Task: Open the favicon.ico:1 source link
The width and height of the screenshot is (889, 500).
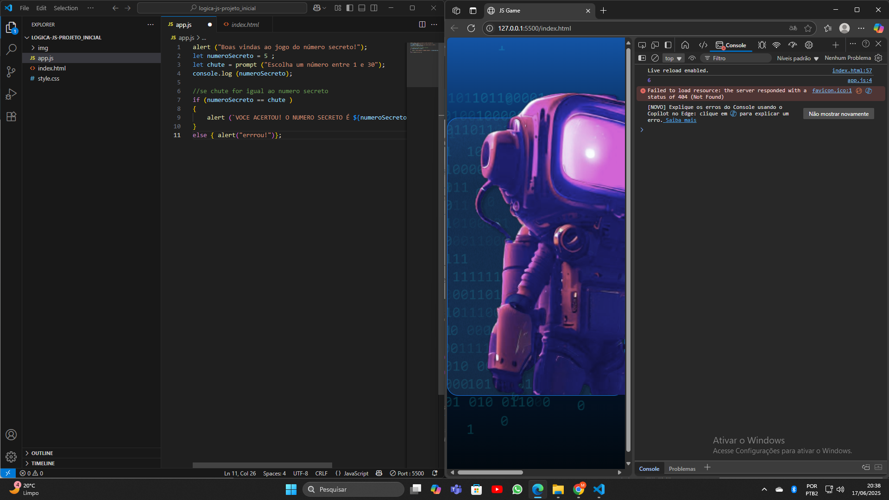Action: coord(832,90)
